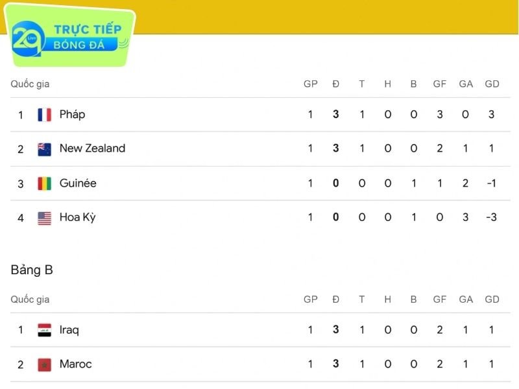Click the New Zealand flag icon
The image size is (519, 389).
[x=44, y=149]
